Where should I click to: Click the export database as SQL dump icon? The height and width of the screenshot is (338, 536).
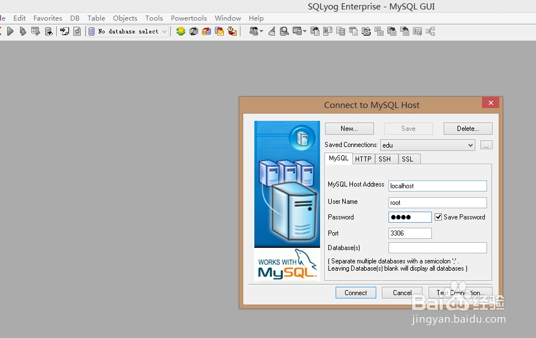pos(315,32)
